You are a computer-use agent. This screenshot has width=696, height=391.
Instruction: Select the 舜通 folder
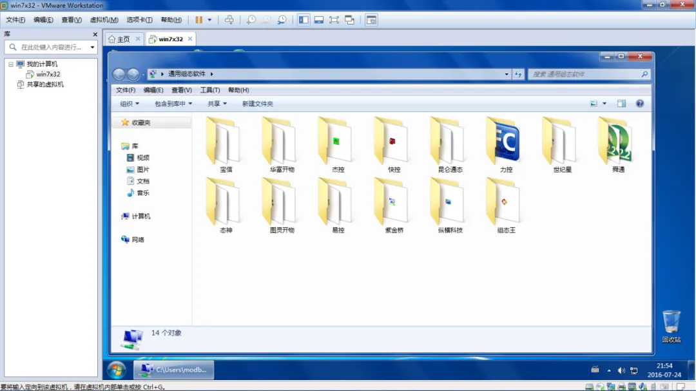618,145
